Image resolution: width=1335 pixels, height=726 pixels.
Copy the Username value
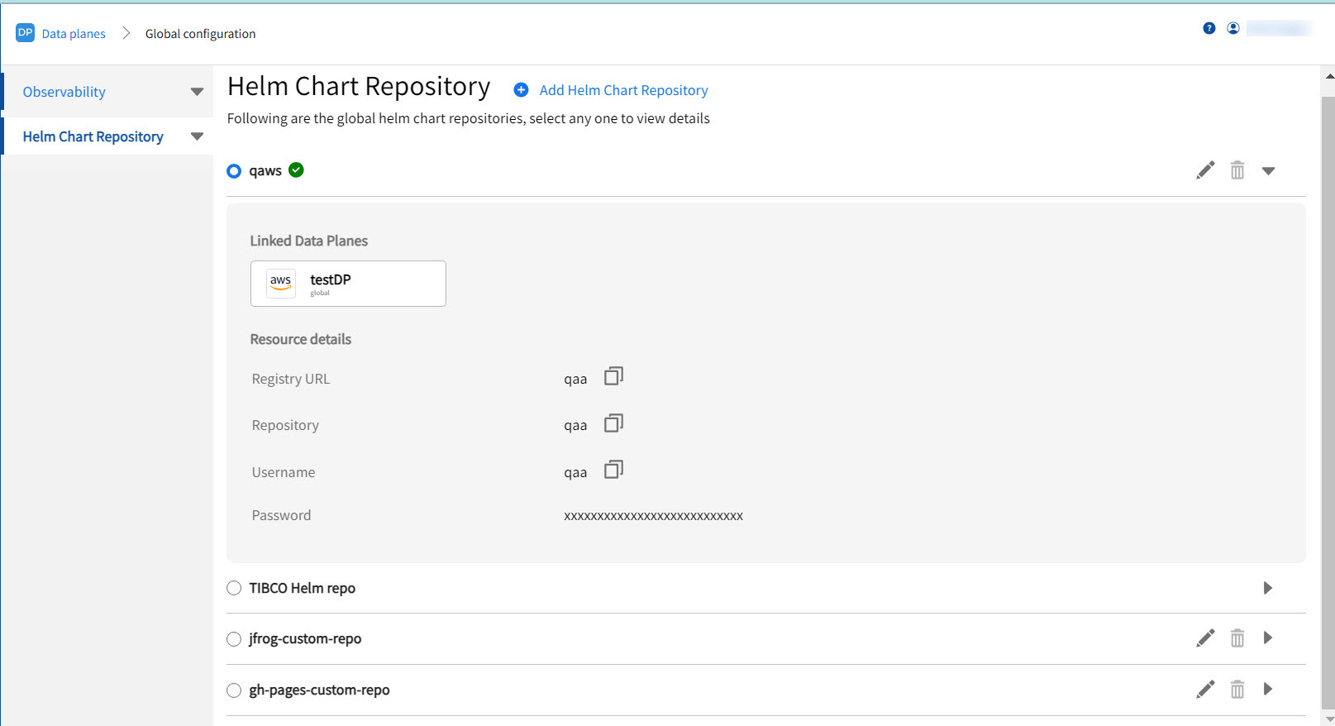pyautogui.click(x=613, y=470)
